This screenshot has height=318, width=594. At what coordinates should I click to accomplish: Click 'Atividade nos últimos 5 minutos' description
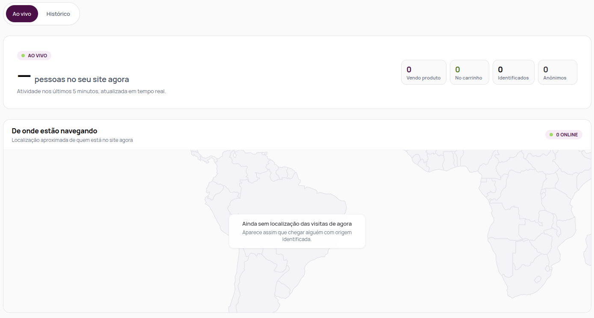pos(91,91)
